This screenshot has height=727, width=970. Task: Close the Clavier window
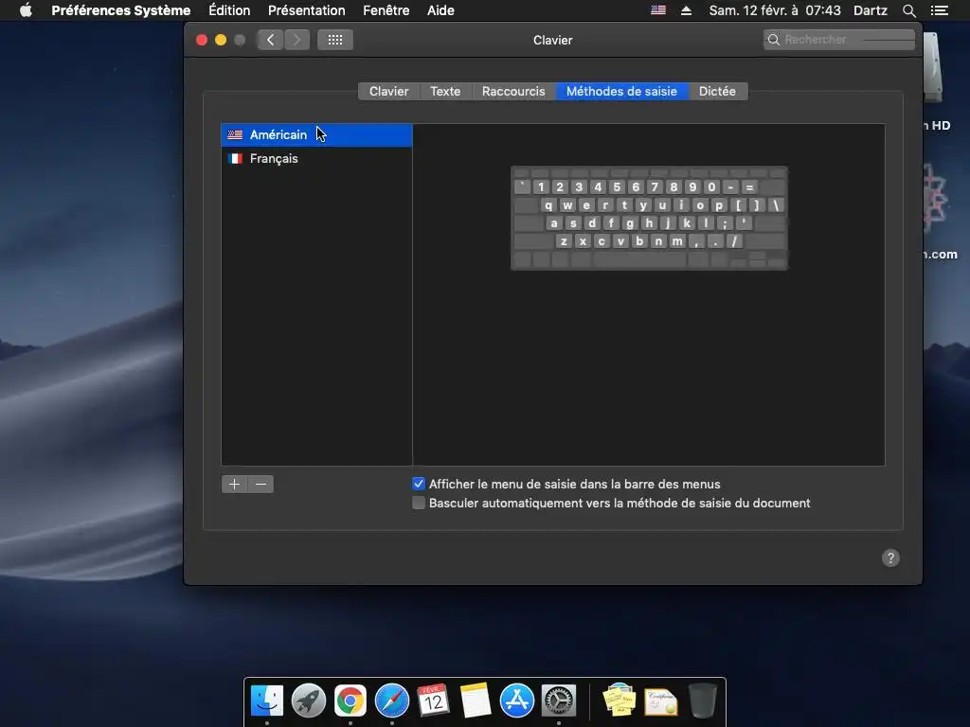(202, 40)
